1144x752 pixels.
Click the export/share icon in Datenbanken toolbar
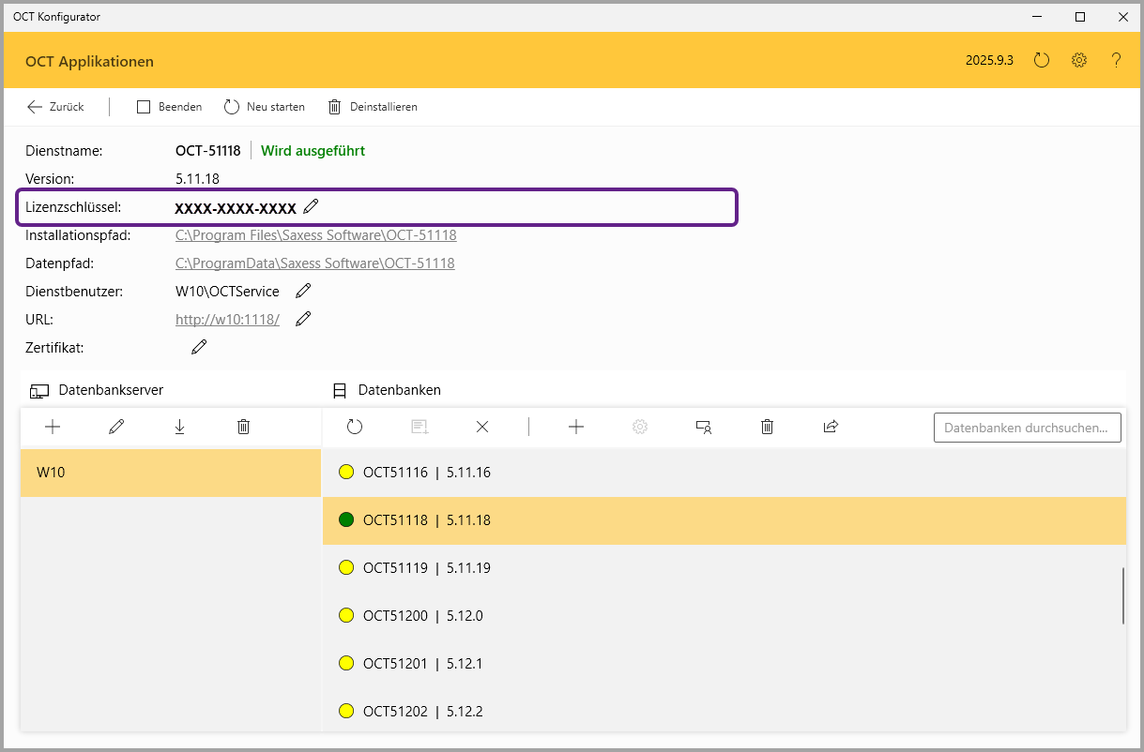click(x=831, y=427)
